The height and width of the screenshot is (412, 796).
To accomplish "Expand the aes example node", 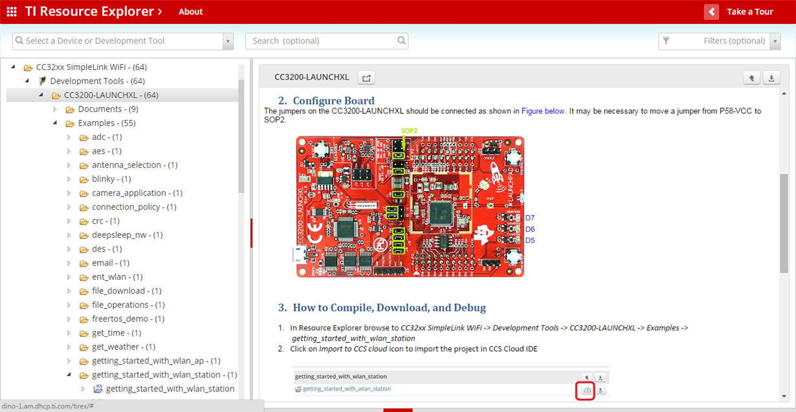I will (x=69, y=151).
